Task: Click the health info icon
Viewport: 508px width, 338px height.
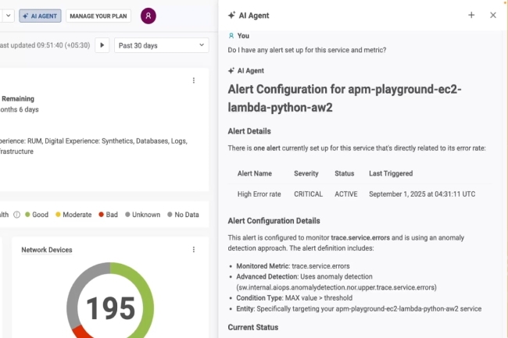Action: coord(17,215)
